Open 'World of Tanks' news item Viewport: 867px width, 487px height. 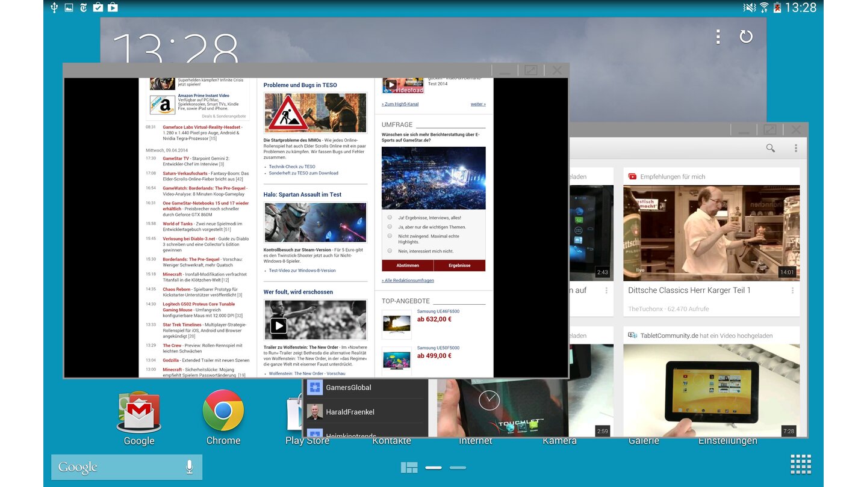click(x=202, y=227)
